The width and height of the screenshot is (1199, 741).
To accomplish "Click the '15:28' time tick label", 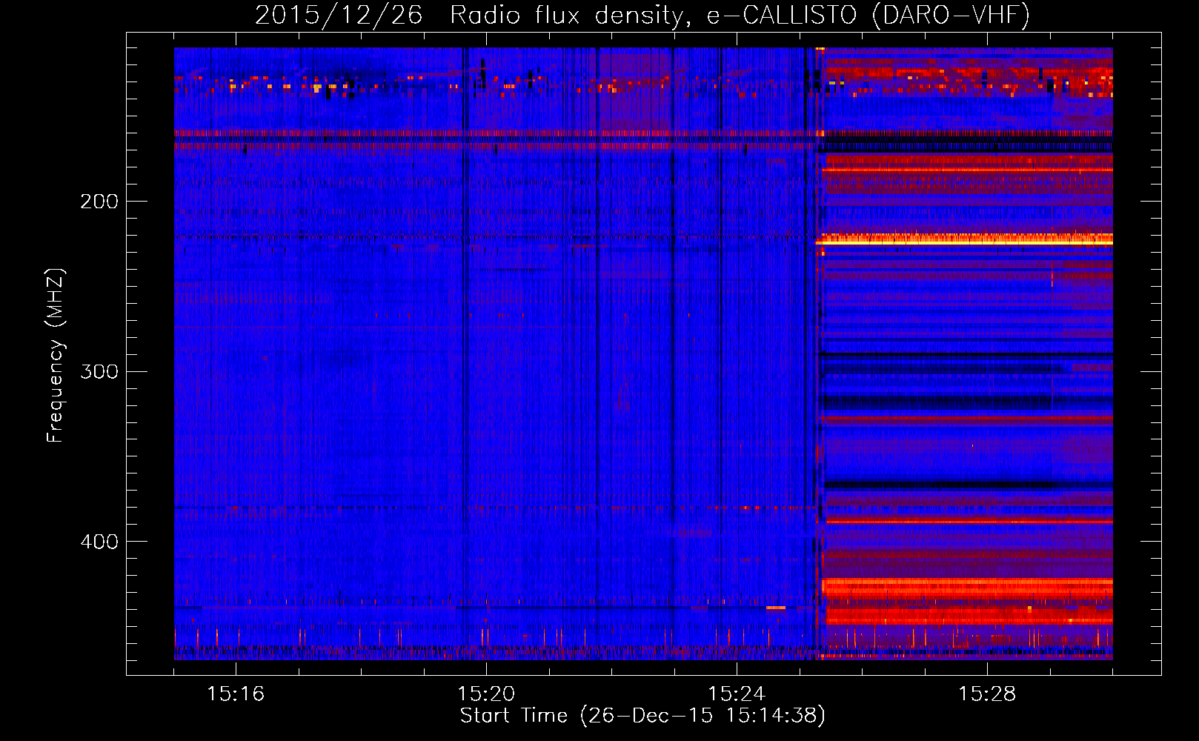I will point(987,694).
